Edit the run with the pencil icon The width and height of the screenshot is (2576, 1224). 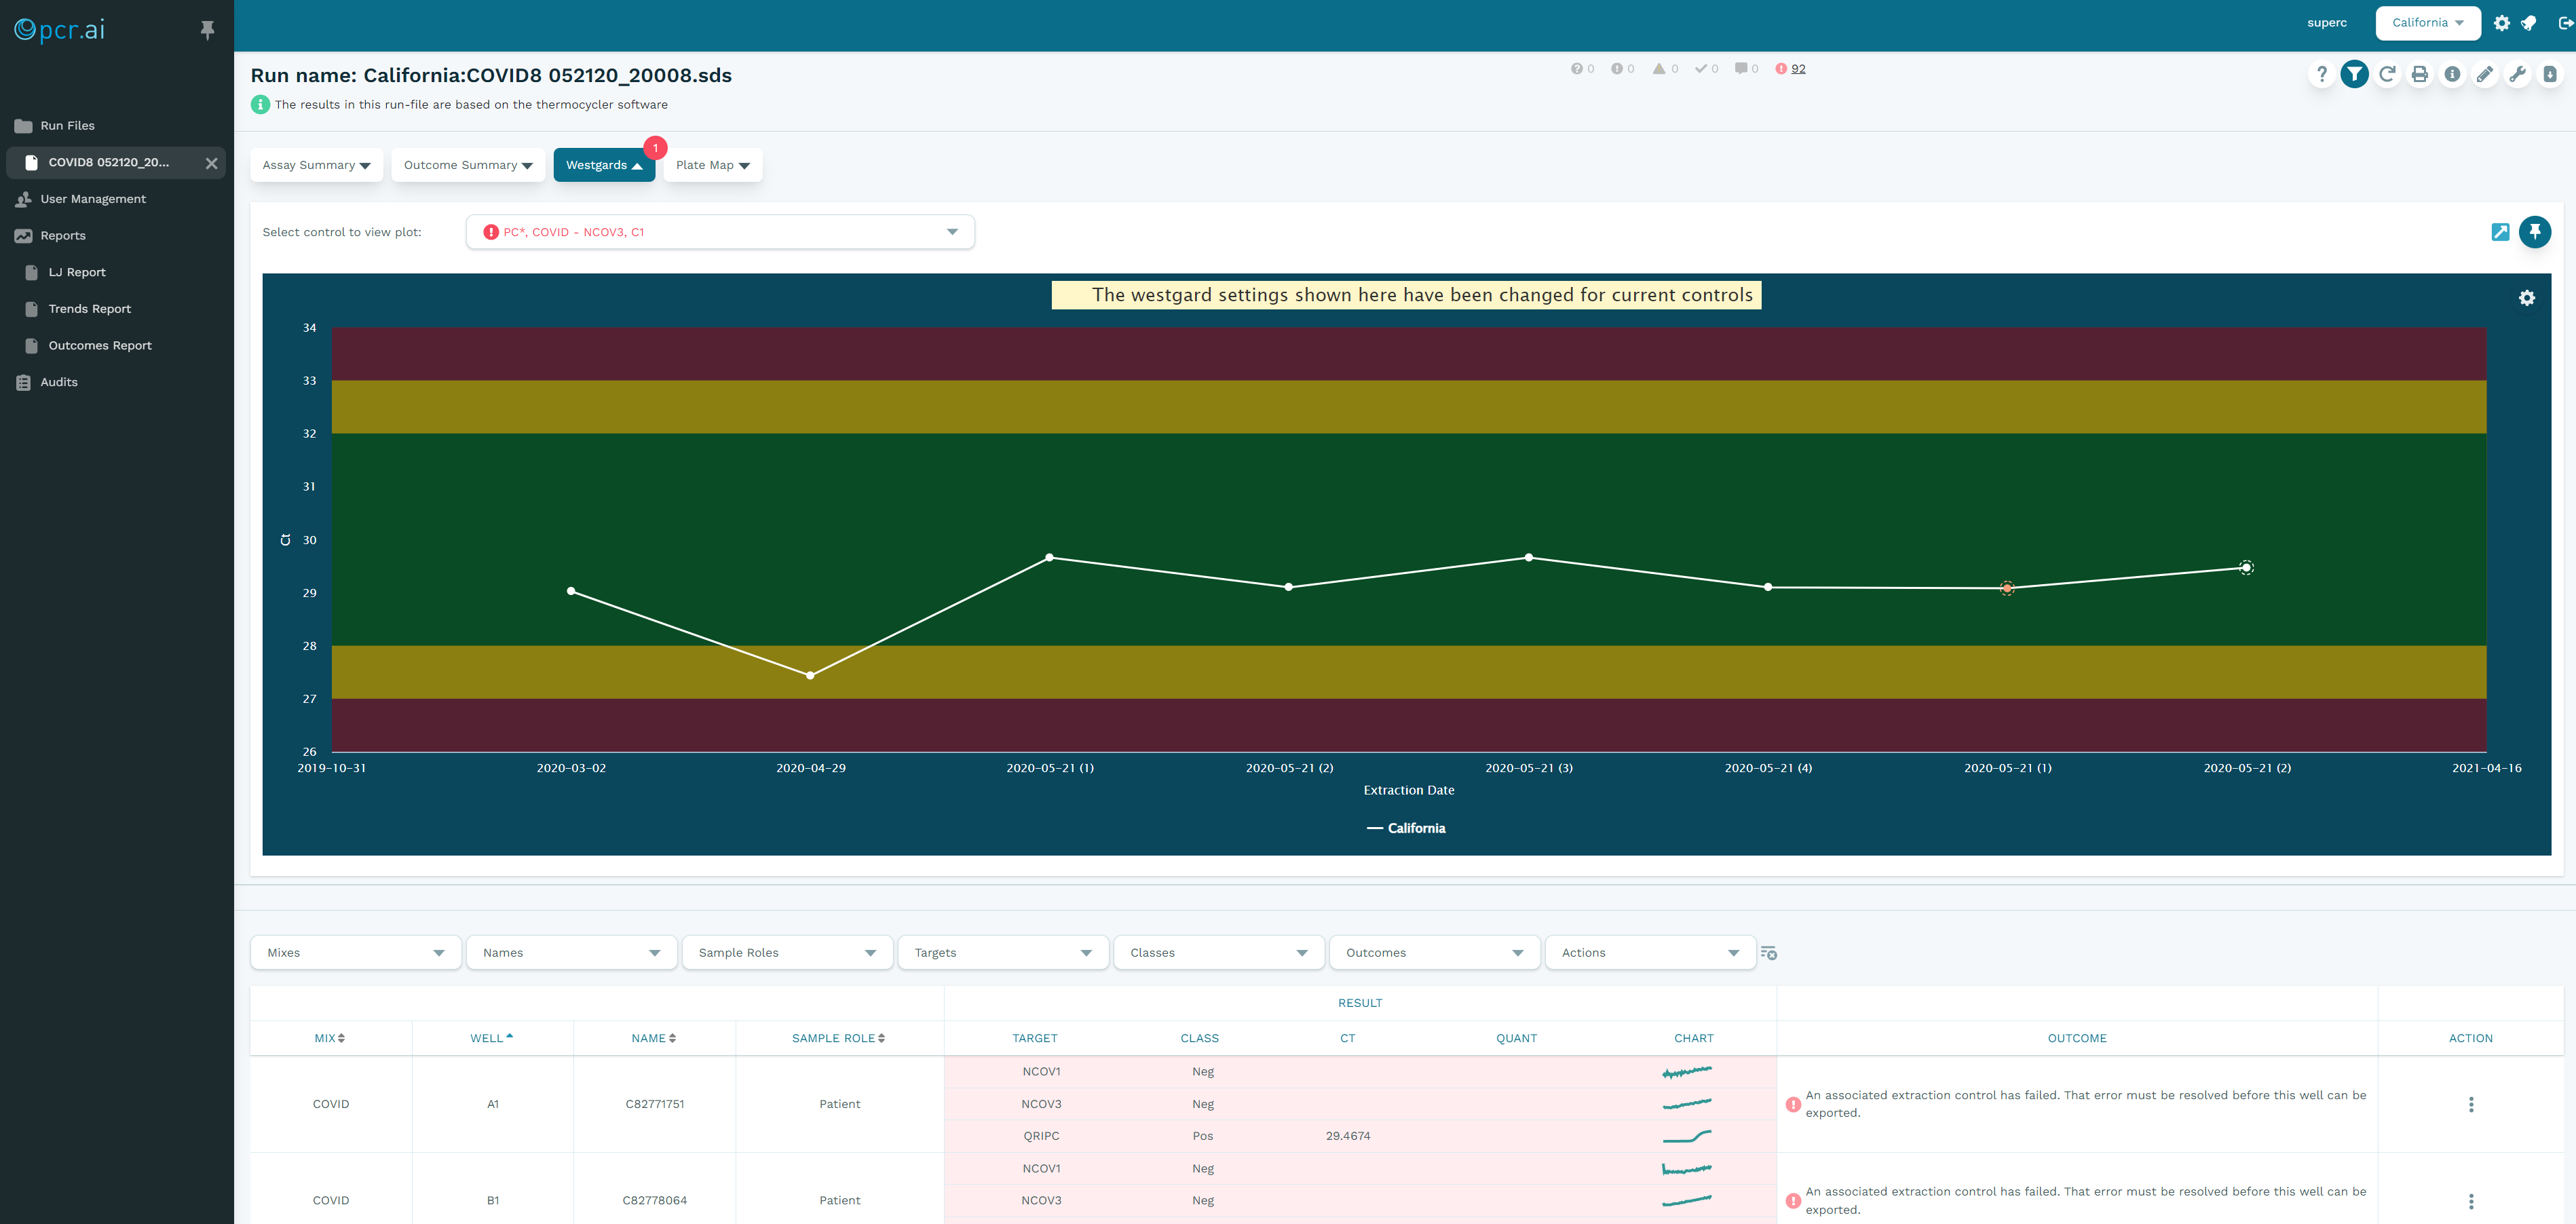click(2485, 73)
